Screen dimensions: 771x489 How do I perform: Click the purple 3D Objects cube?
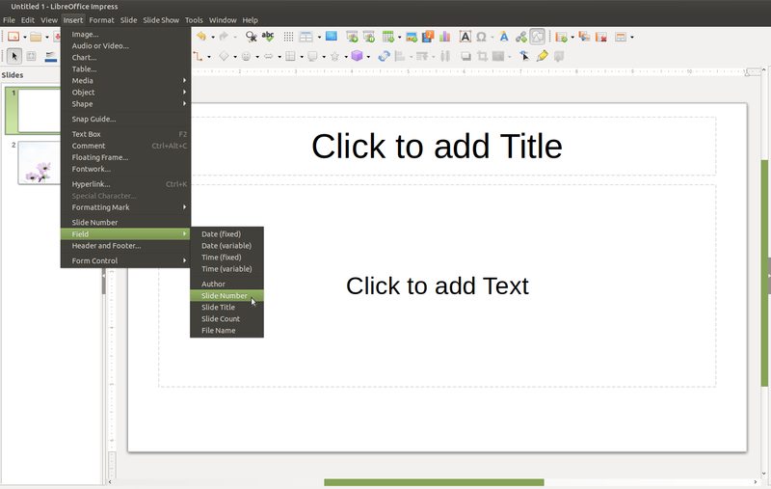(357, 56)
